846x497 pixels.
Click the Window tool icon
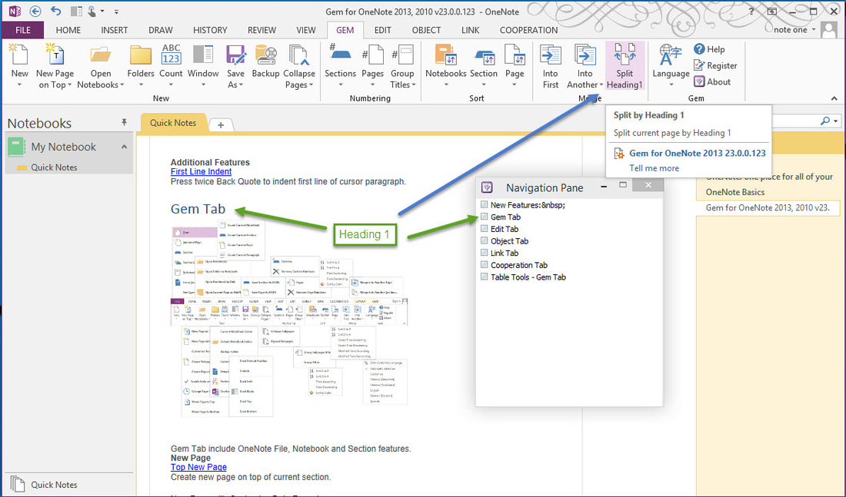coord(202,54)
